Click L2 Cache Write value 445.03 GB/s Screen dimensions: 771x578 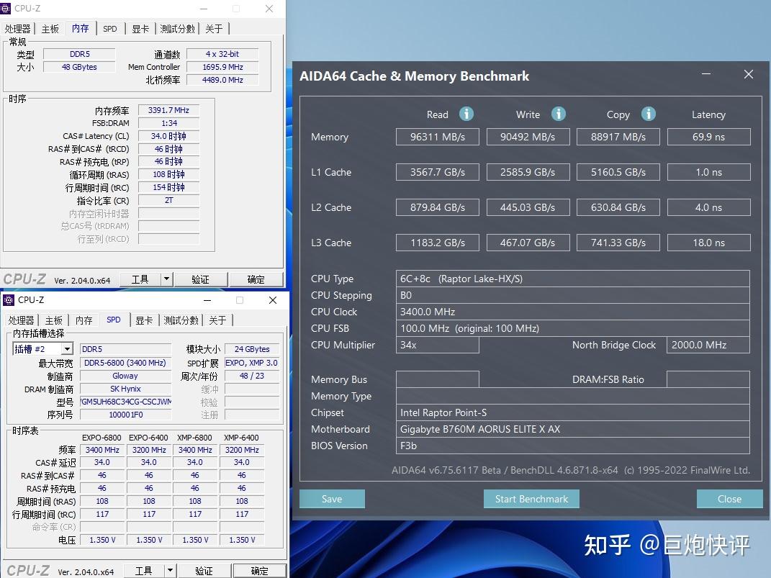coord(528,207)
